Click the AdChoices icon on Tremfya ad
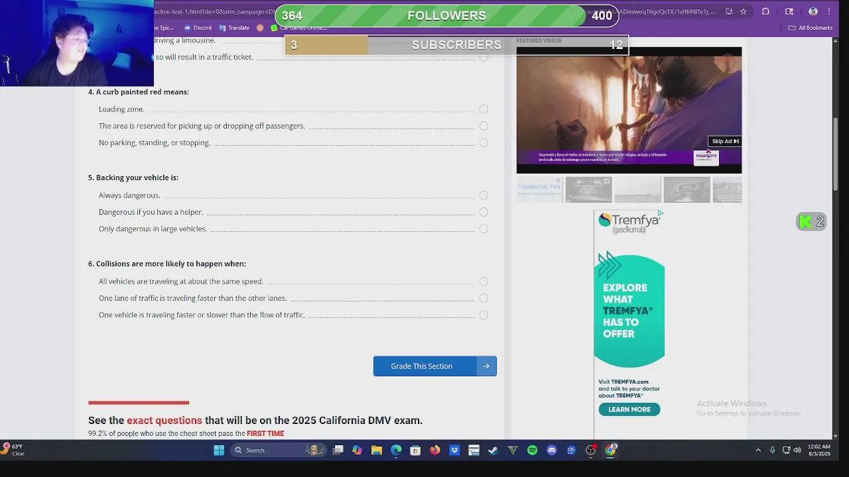Viewport: 849px width, 477px height. coord(661,213)
